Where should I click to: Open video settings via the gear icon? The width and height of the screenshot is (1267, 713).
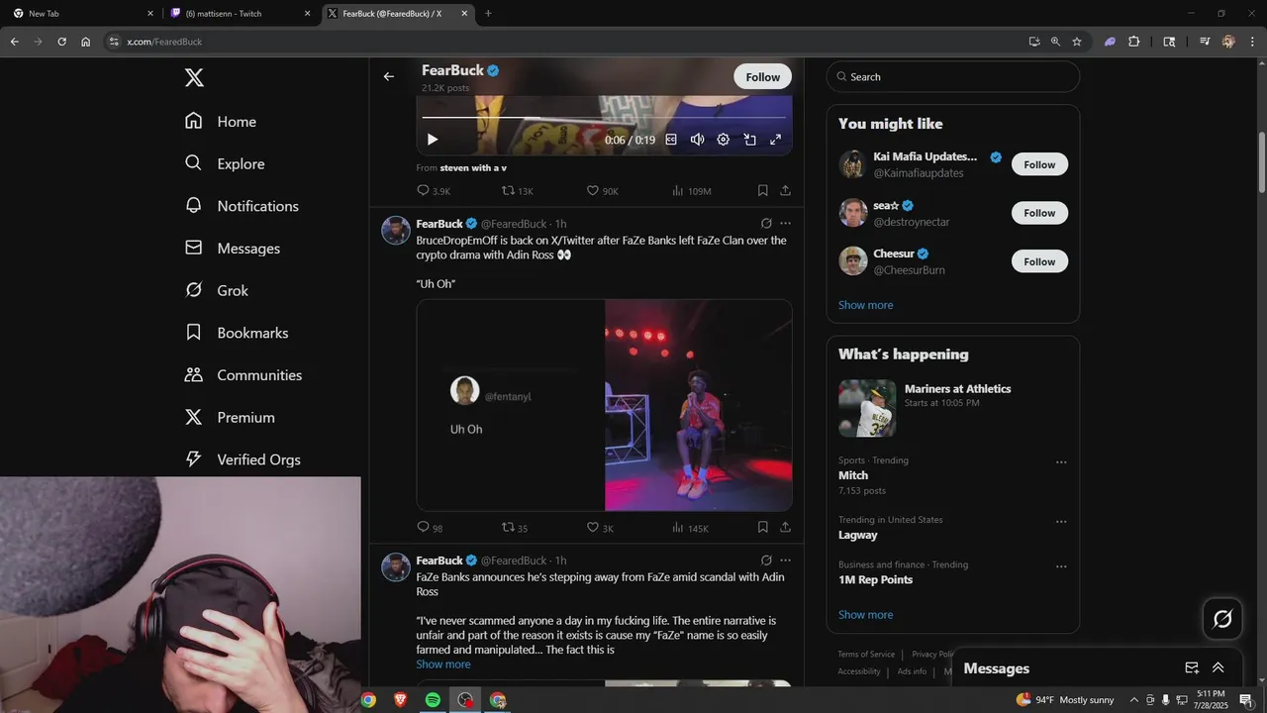tap(723, 140)
